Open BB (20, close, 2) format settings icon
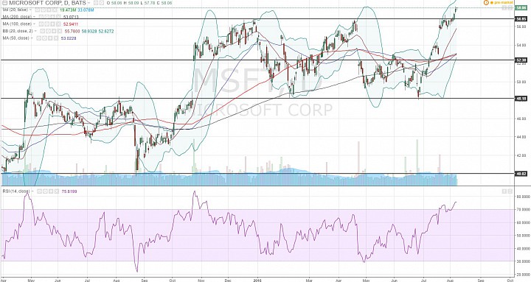Viewport: 531px width, 282px height. 48,31
